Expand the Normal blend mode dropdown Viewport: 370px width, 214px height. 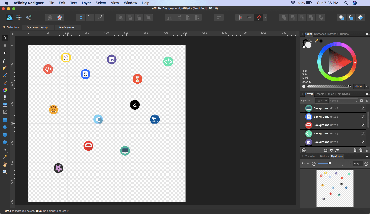[x=343, y=101]
